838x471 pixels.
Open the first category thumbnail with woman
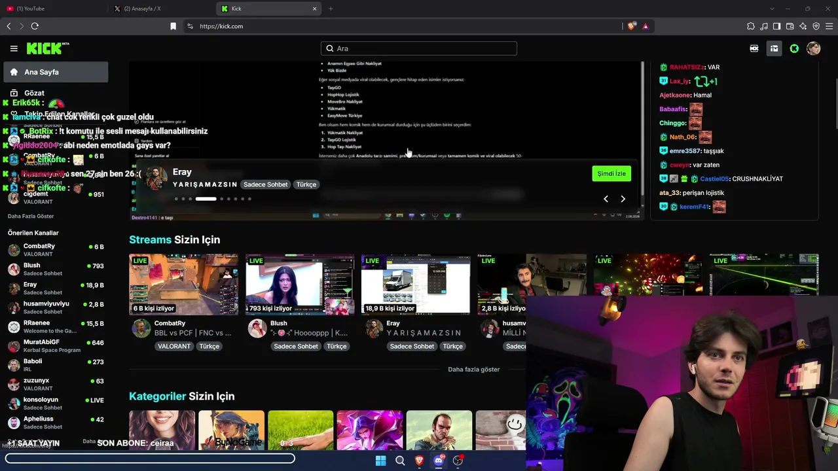[162, 430]
